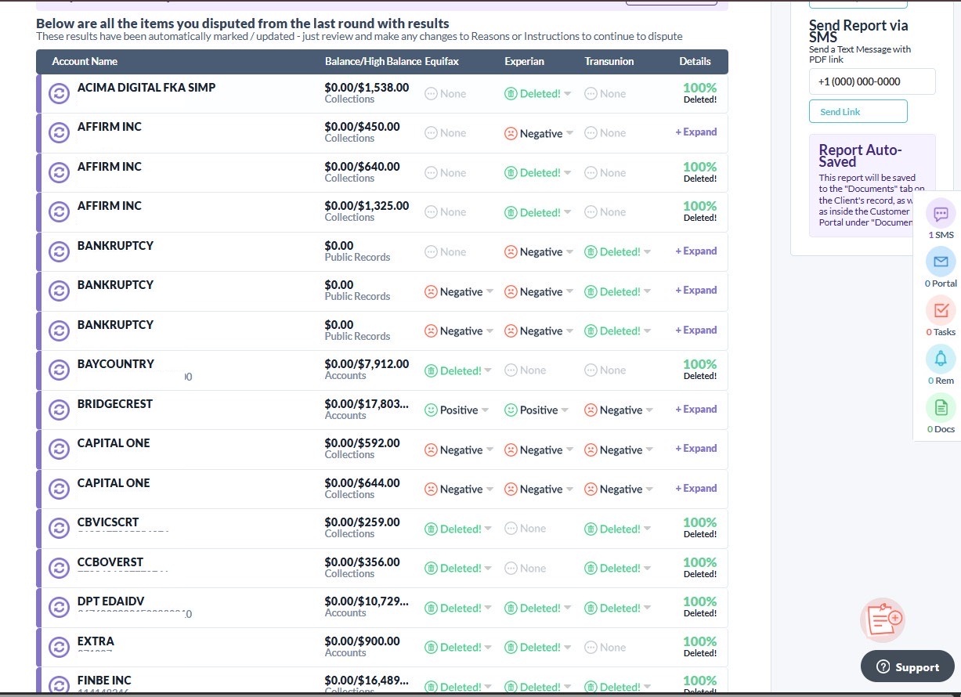Image resolution: width=961 pixels, height=697 pixels.
Task: Click the dispute cycle icon beside CAPITAL ONE
Action: coord(59,449)
